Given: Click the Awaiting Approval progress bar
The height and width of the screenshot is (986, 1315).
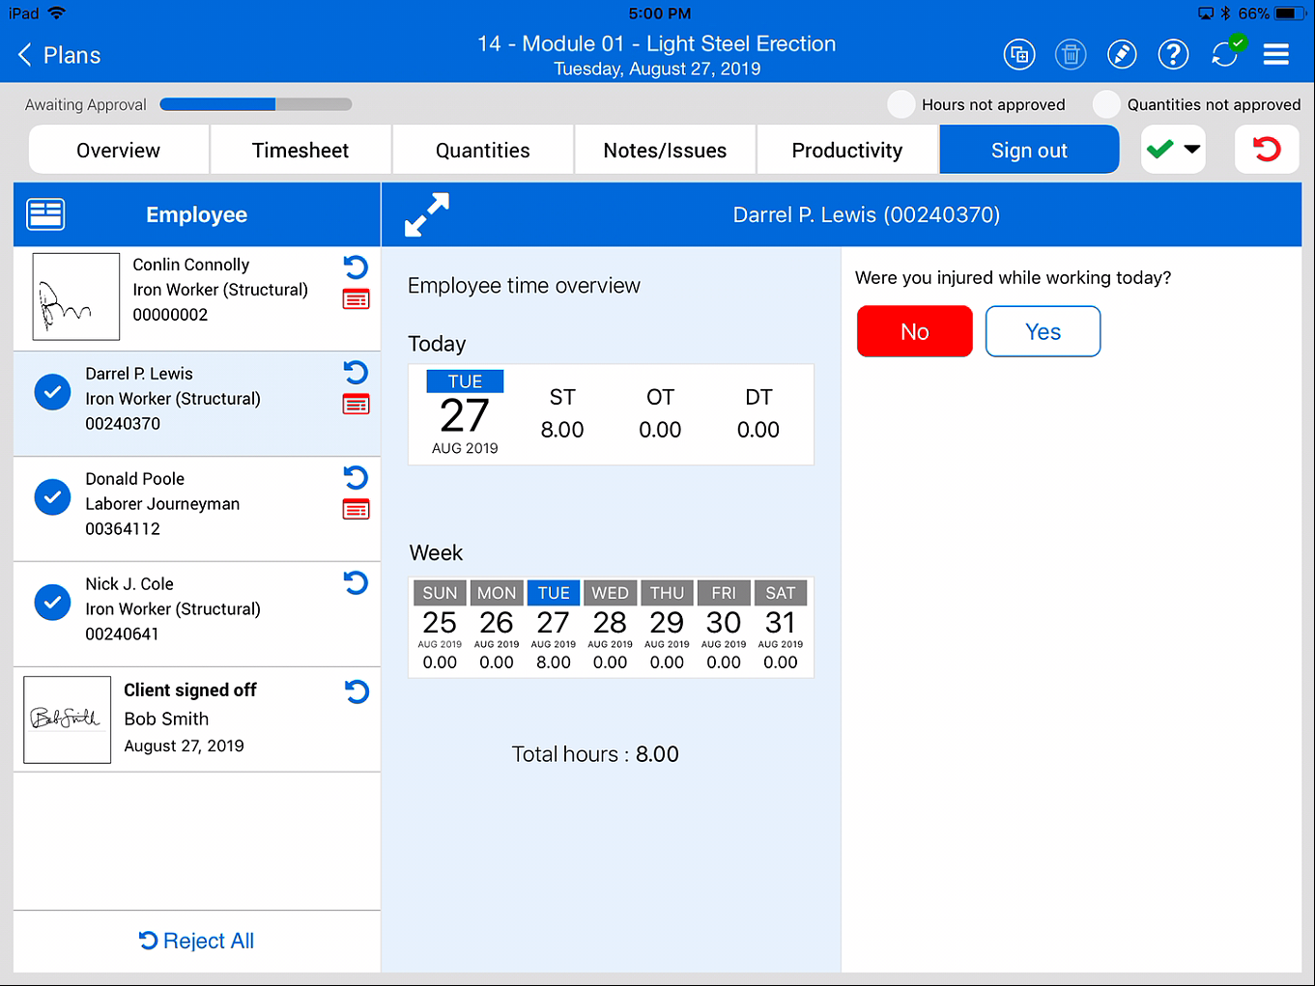Looking at the screenshot, I should point(256,104).
